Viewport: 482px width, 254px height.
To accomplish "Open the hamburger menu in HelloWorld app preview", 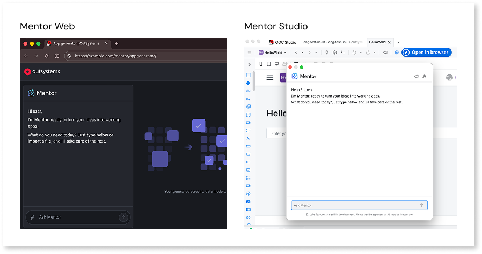I will 270,78.
